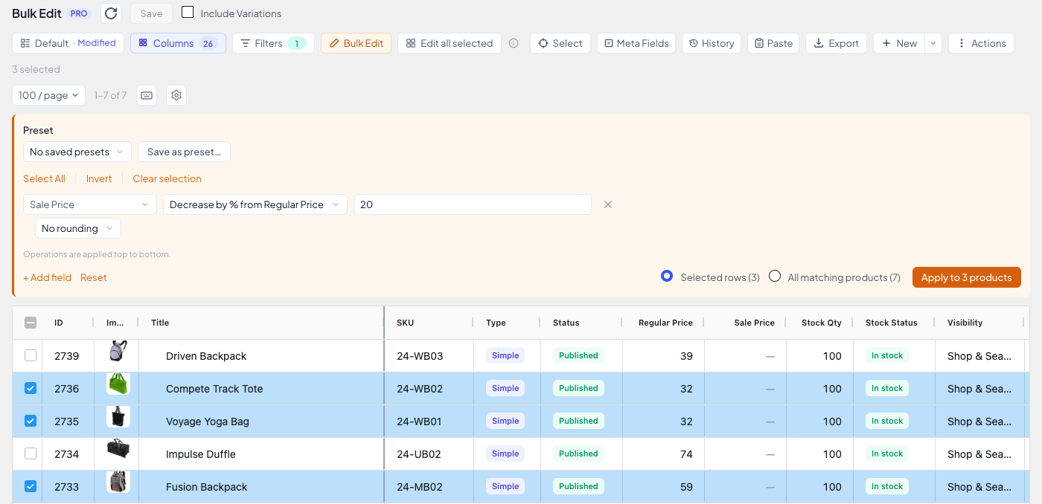Click the refresh icon beside Bulk Edit
Screen dimensions: 1042x504
(x=111, y=13)
